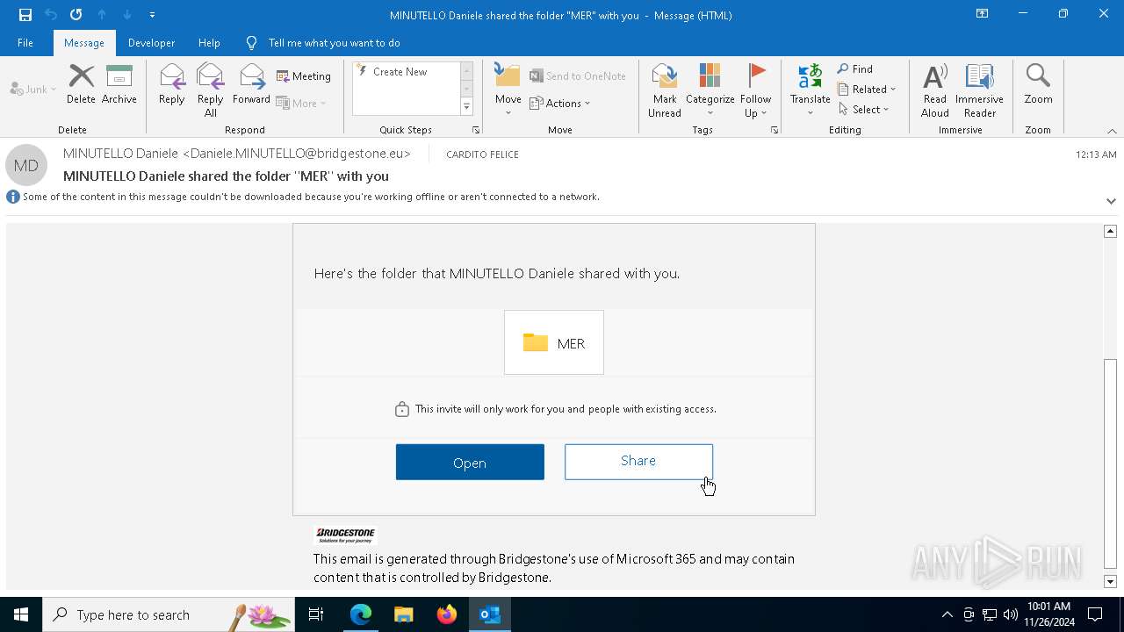This screenshot has height=632, width=1124.
Task: Reply to the sender
Action: (x=172, y=85)
